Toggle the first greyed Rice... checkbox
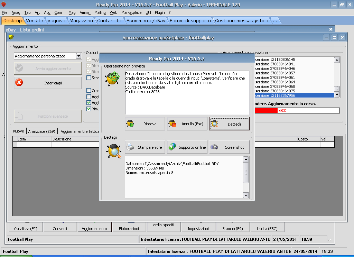Image resolution: width=354 pixels, height=257 pixels. (x=89, y=65)
